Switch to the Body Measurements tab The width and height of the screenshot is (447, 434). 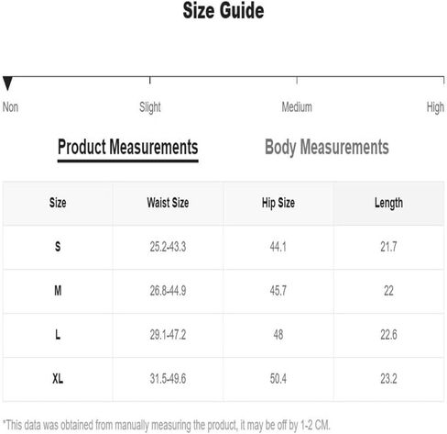click(x=327, y=148)
